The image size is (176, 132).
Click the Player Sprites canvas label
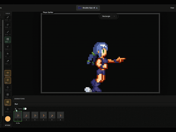(x=48, y=12)
